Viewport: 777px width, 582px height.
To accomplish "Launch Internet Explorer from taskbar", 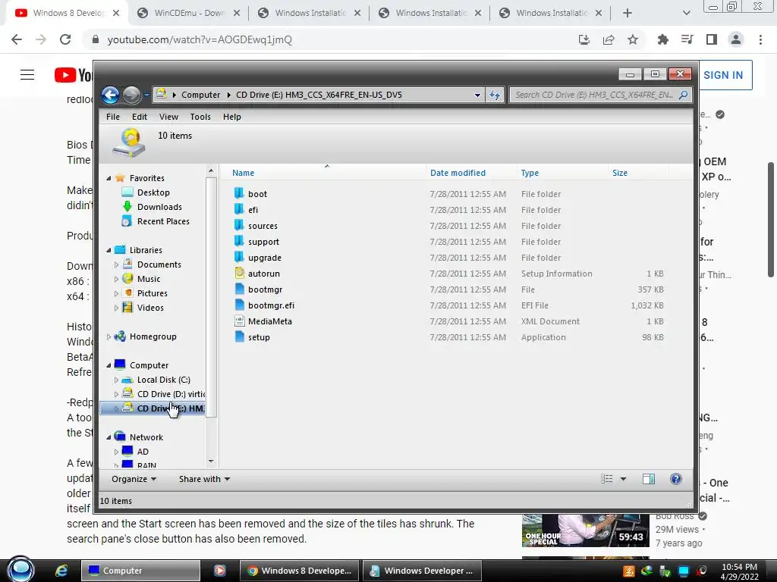I will pos(61,571).
